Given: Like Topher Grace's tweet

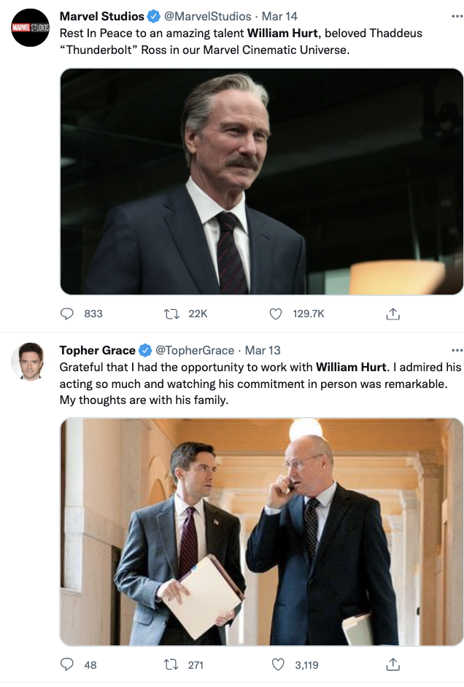Looking at the screenshot, I should (276, 664).
